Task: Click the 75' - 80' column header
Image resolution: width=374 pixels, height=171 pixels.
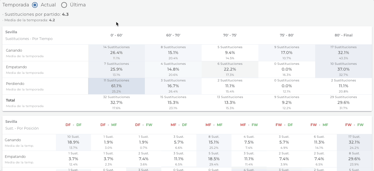Action: pyautogui.click(x=287, y=35)
